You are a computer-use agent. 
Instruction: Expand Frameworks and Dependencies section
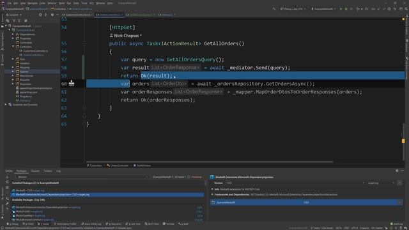[x=212, y=194]
